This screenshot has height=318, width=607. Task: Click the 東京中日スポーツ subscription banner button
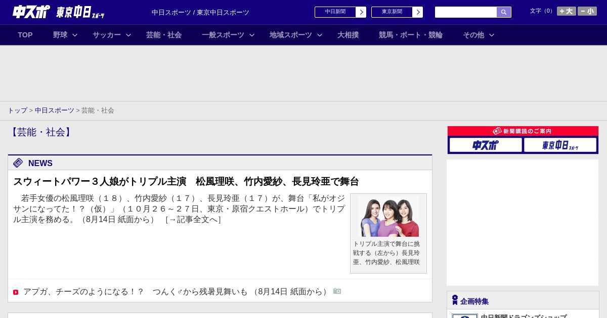[x=560, y=145]
